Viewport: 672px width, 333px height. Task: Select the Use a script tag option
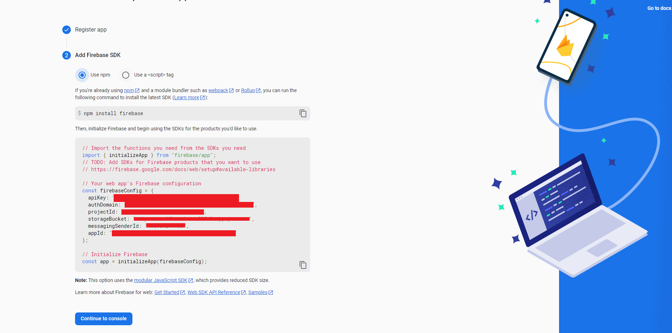click(126, 75)
